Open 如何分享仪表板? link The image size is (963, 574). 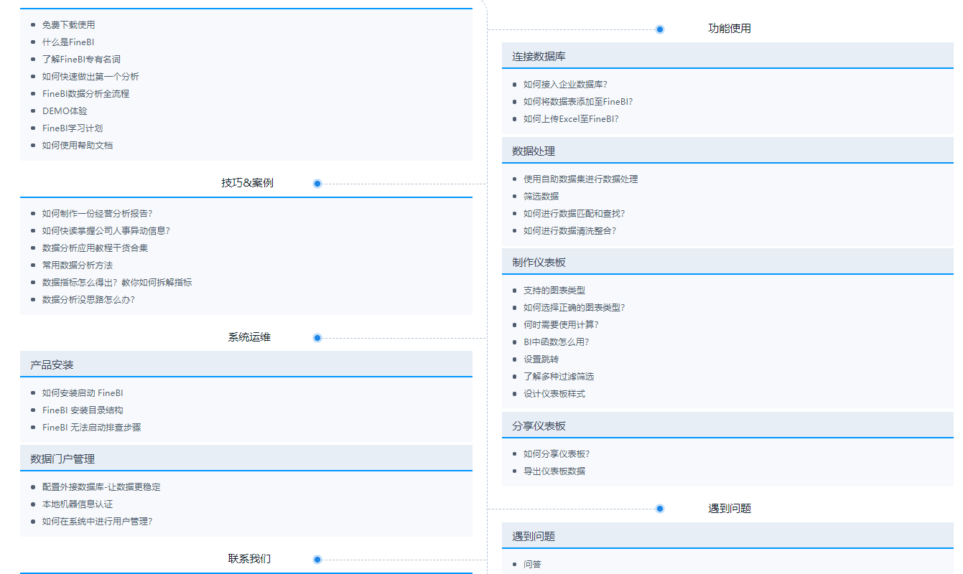click(x=557, y=454)
